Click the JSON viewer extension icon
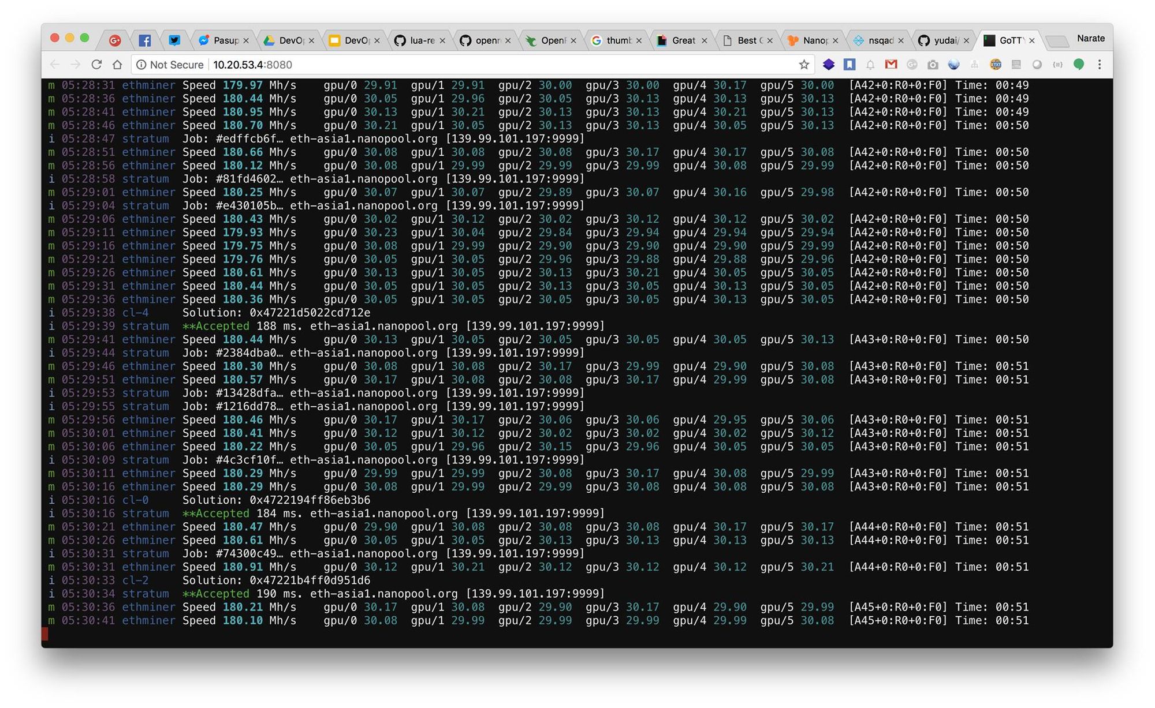Viewport: 1155px width, 708px height. (x=1057, y=65)
